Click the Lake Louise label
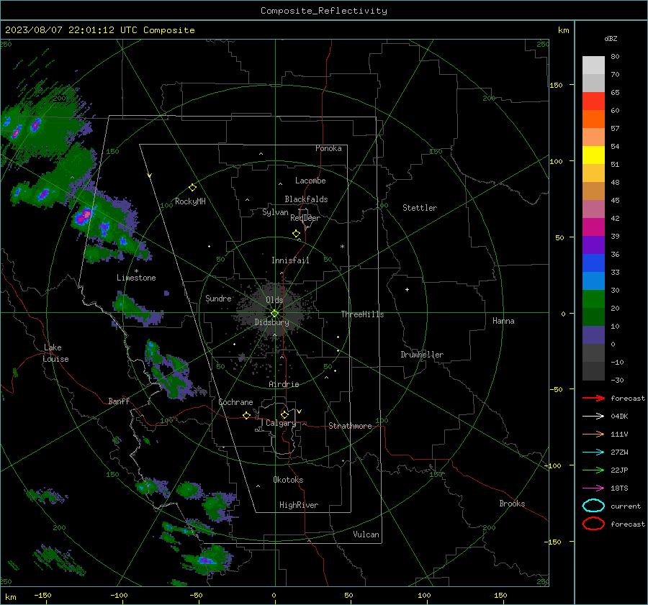Viewport: 648px width, 605px height. click(55, 353)
